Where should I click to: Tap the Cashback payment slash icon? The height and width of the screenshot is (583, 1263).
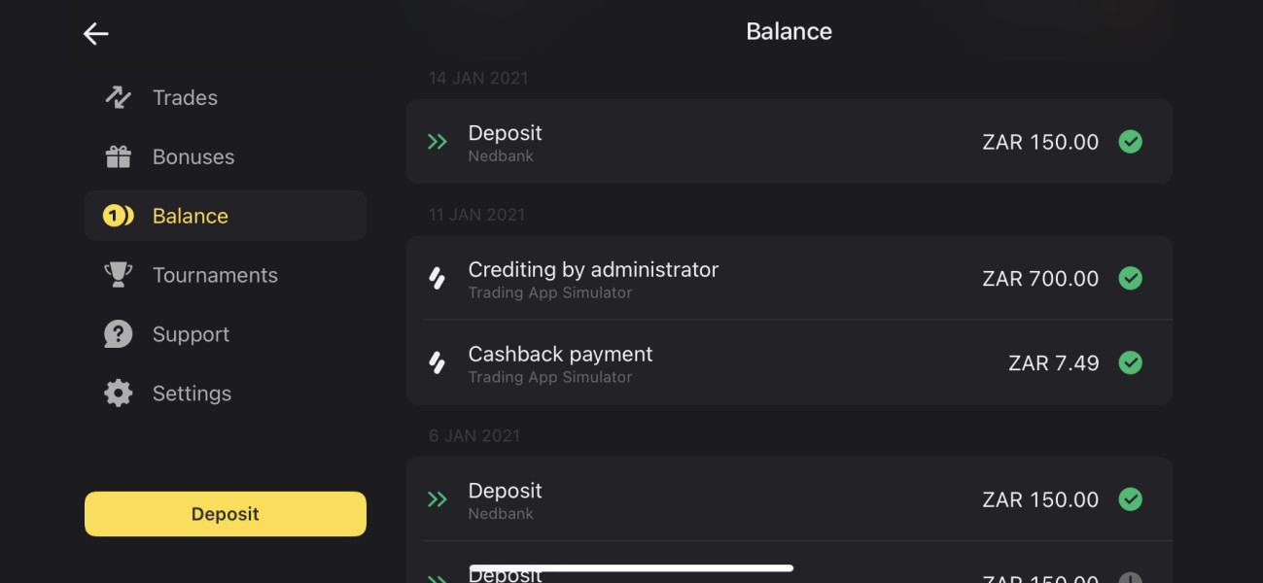pos(438,363)
